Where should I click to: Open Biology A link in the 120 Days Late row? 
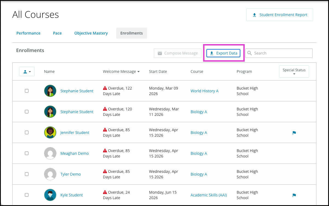199,112
